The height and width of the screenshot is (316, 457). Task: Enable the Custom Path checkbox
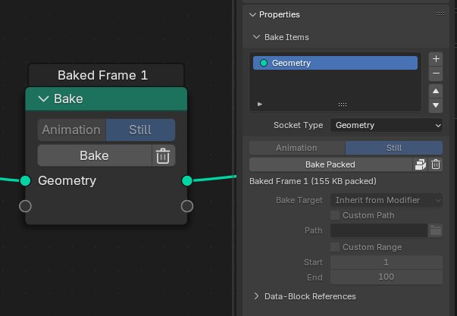coord(335,216)
